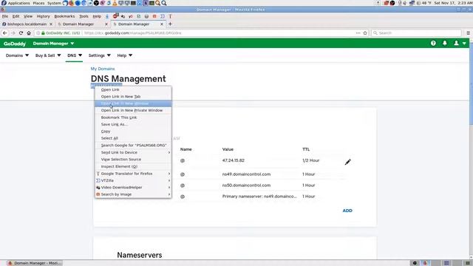Launch VLC from the top panel
The image size is (473, 266).
point(115,3)
